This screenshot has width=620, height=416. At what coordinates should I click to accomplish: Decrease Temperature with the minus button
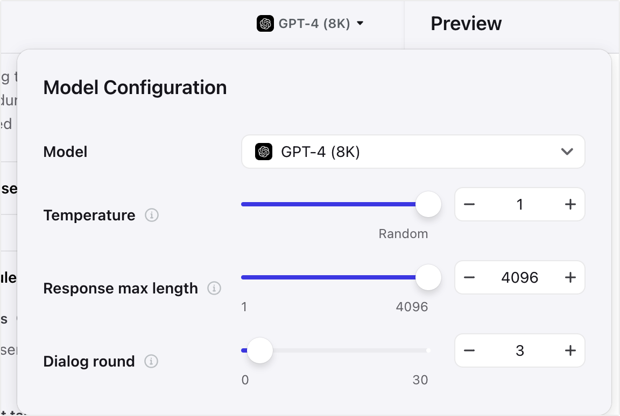pos(469,204)
